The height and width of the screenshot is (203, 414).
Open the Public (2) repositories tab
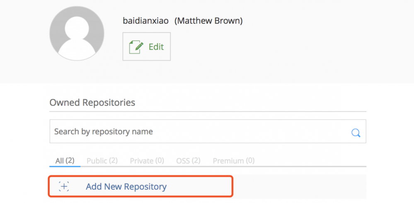[x=102, y=160]
